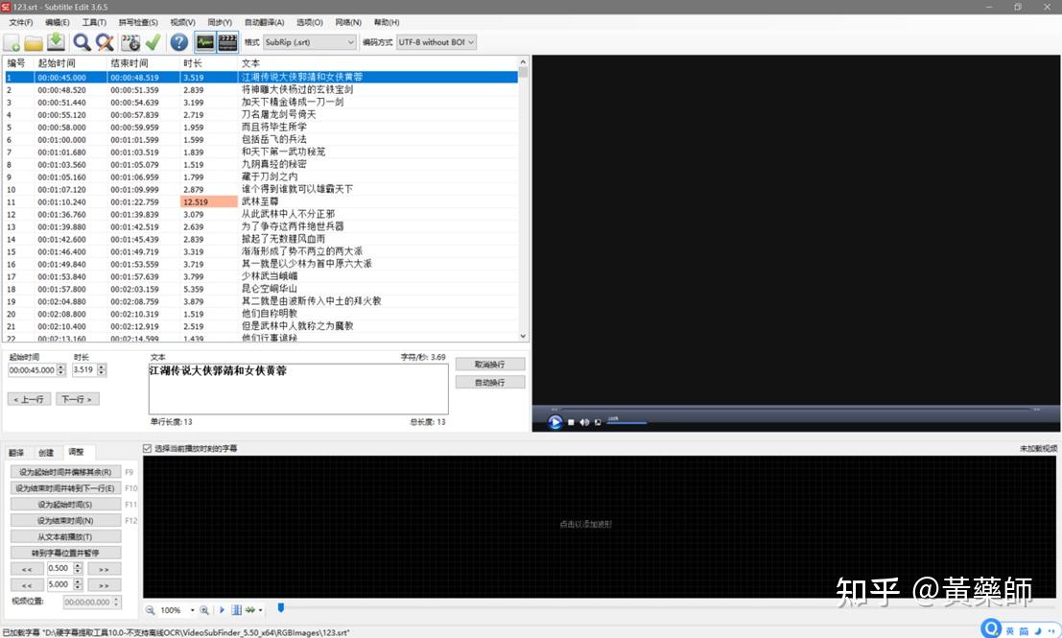
Task: Click the Help question mark icon
Action: coord(178,42)
